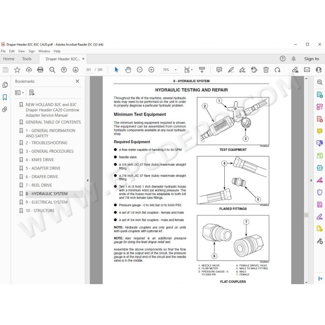Screen dimensions: 325x325
Task: Collapse right tools rail arrow
Action: point(320,279)
